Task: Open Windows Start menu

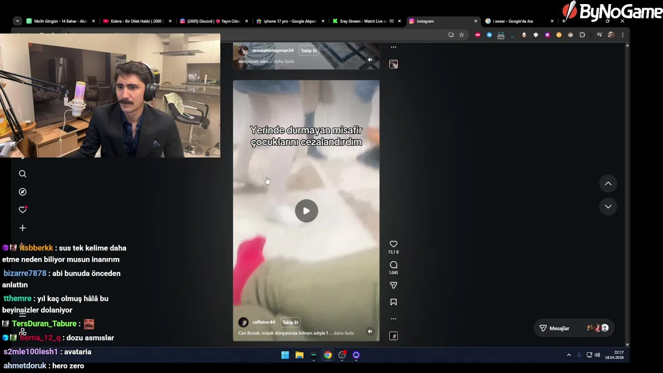Action: click(x=285, y=355)
